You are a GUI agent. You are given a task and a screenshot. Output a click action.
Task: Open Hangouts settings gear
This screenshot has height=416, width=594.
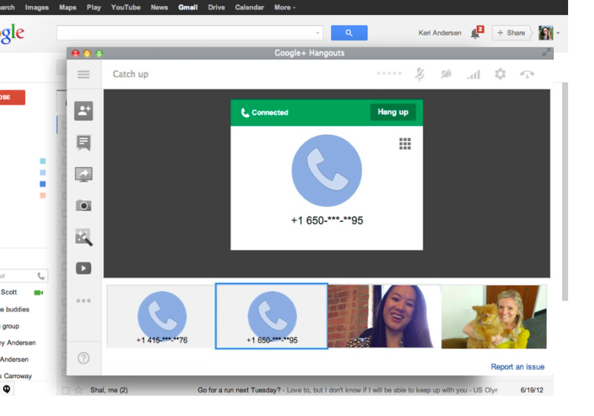[x=500, y=74]
